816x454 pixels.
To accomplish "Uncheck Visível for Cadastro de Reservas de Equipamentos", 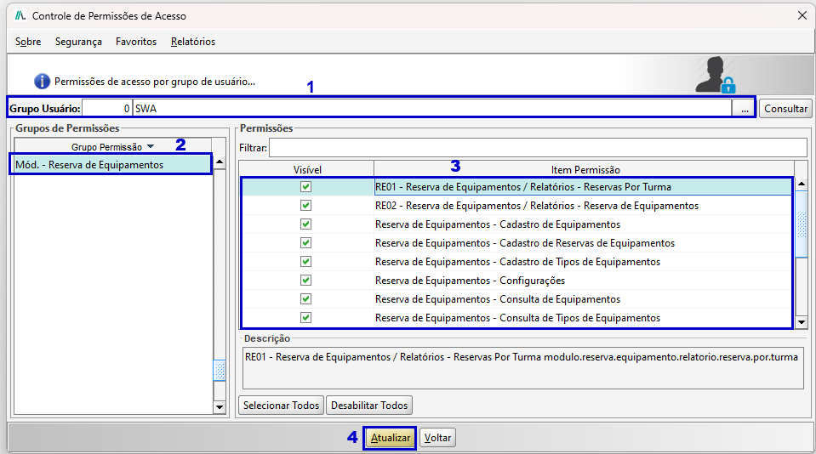I will pos(306,243).
